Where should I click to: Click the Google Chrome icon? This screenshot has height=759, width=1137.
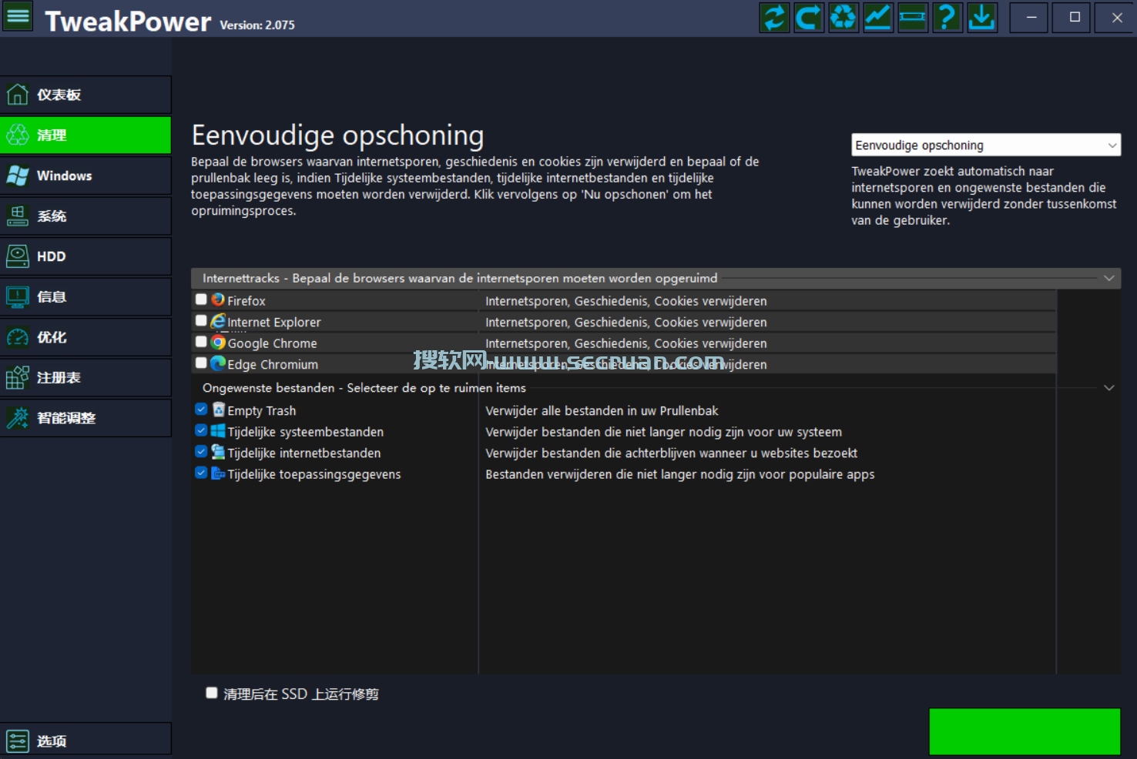point(218,343)
